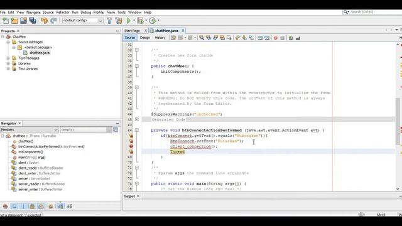
Task: Click the search magnifier icon at top right
Action: click(346, 12)
